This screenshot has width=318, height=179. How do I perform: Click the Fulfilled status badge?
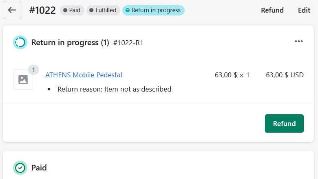[x=103, y=10]
